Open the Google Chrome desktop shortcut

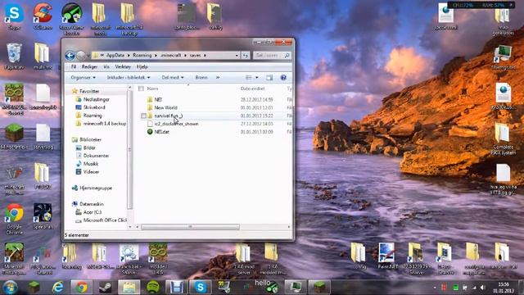(x=14, y=219)
